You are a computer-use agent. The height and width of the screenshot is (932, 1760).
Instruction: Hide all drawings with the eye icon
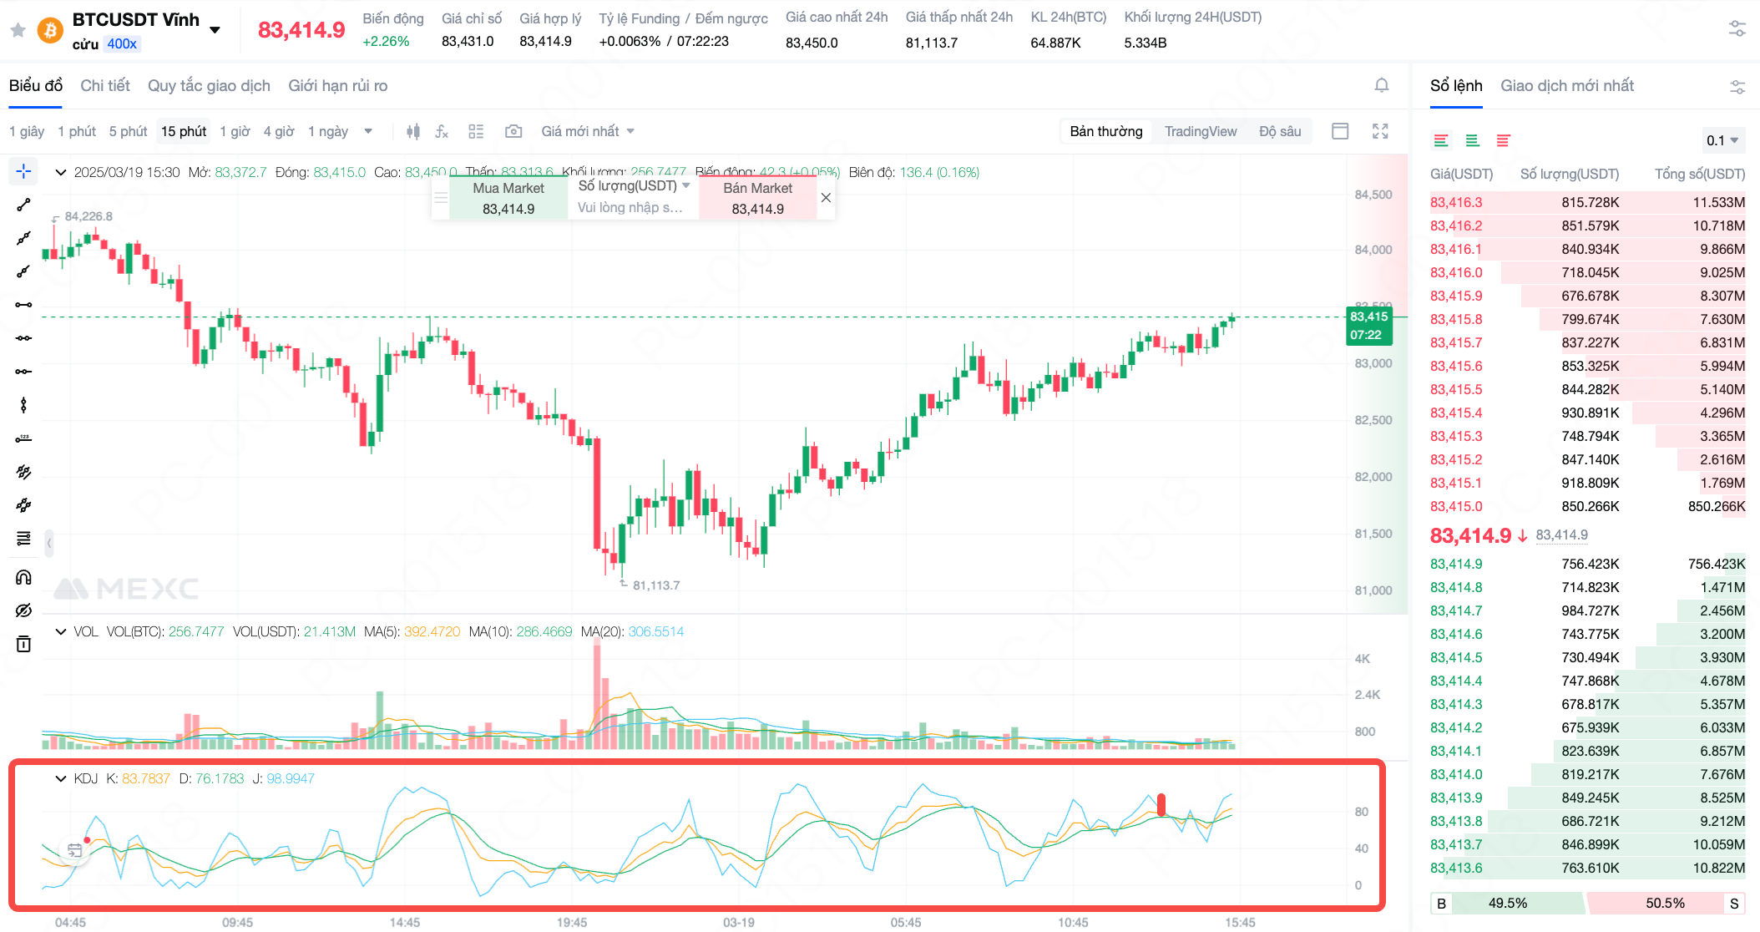(x=23, y=610)
